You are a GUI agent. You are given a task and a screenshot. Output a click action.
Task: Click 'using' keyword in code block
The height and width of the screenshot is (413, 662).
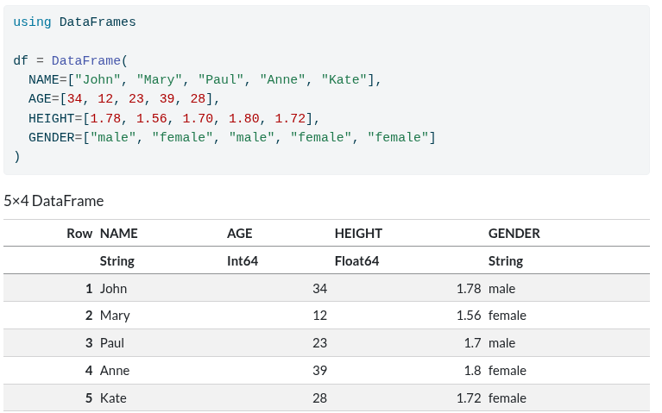tap(32, 22)
